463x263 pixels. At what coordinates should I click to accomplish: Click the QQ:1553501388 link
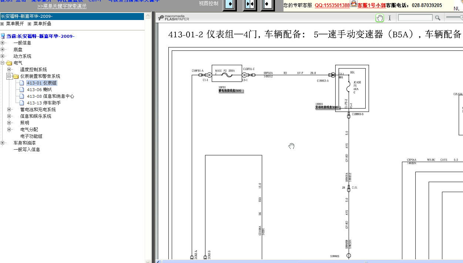(332, 5)
